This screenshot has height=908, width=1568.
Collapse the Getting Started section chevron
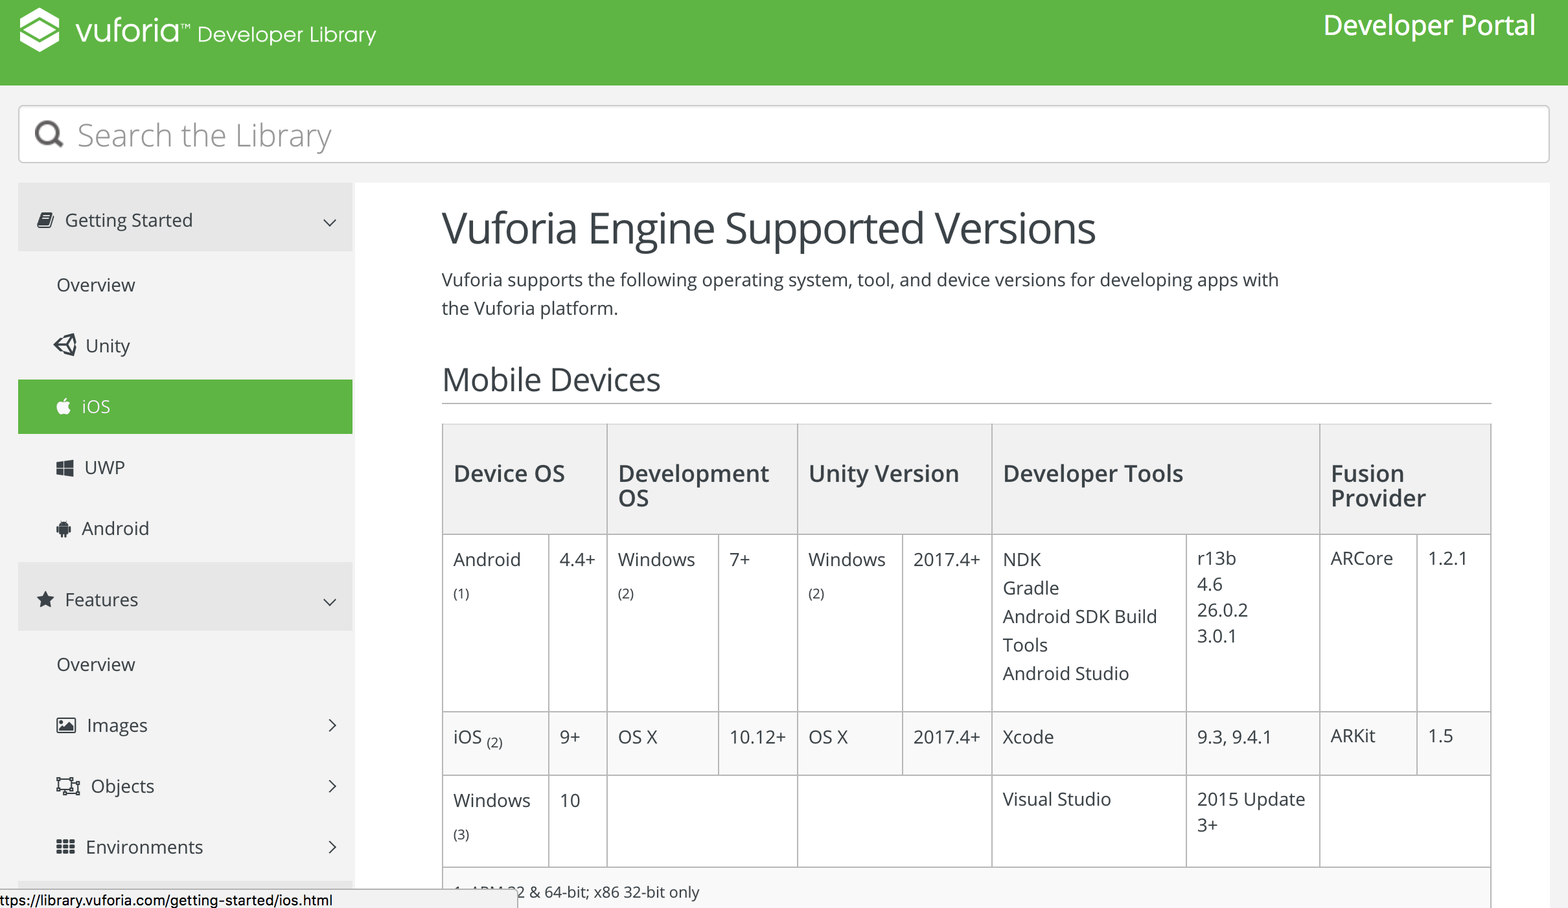coord(330,222)
